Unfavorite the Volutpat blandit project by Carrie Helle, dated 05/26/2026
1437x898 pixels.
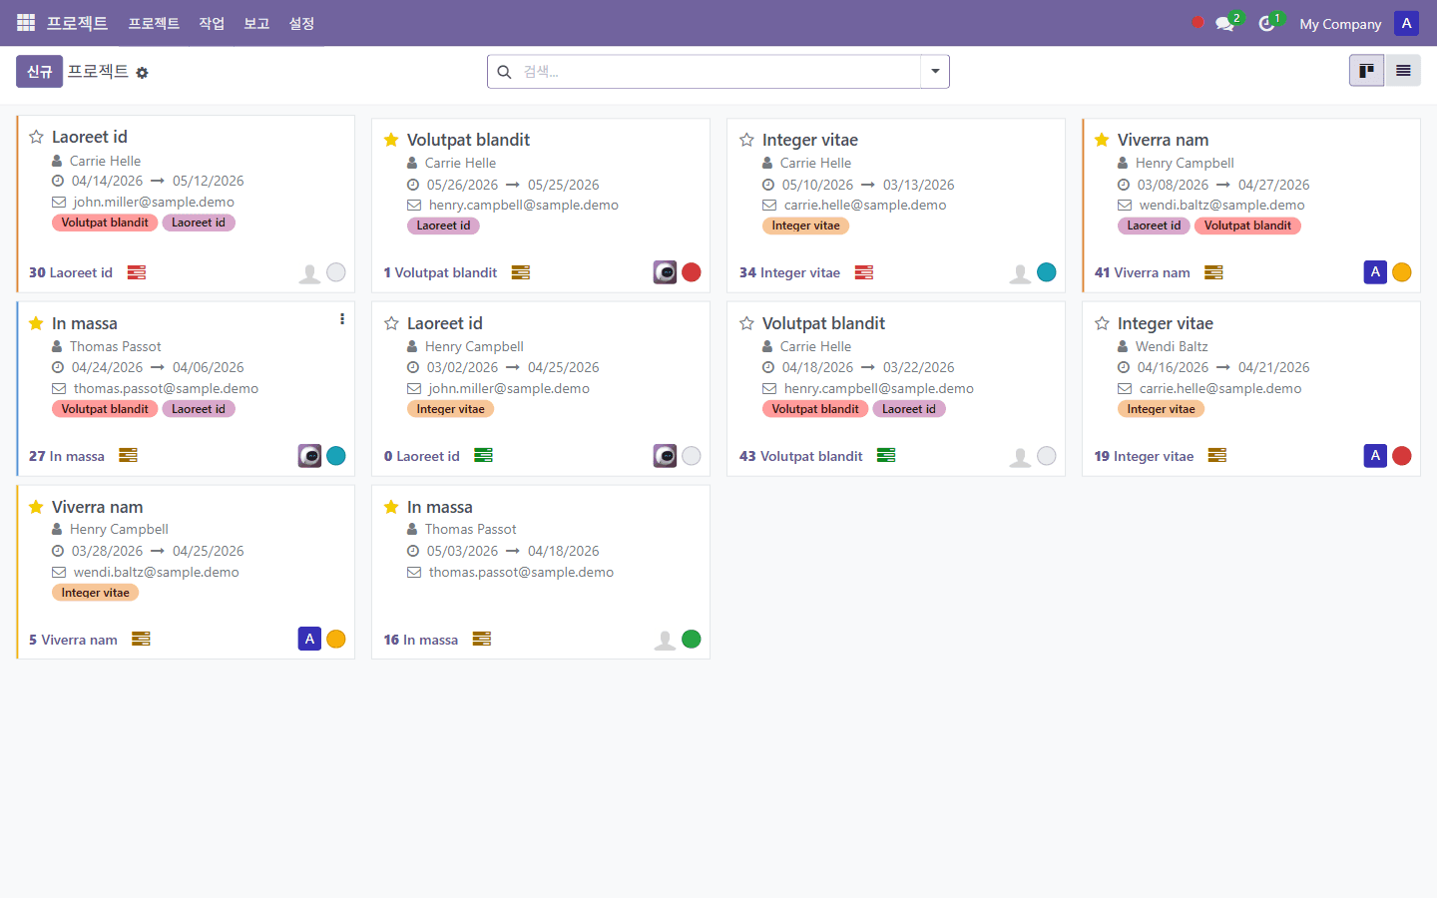click(x=391, y=140)
